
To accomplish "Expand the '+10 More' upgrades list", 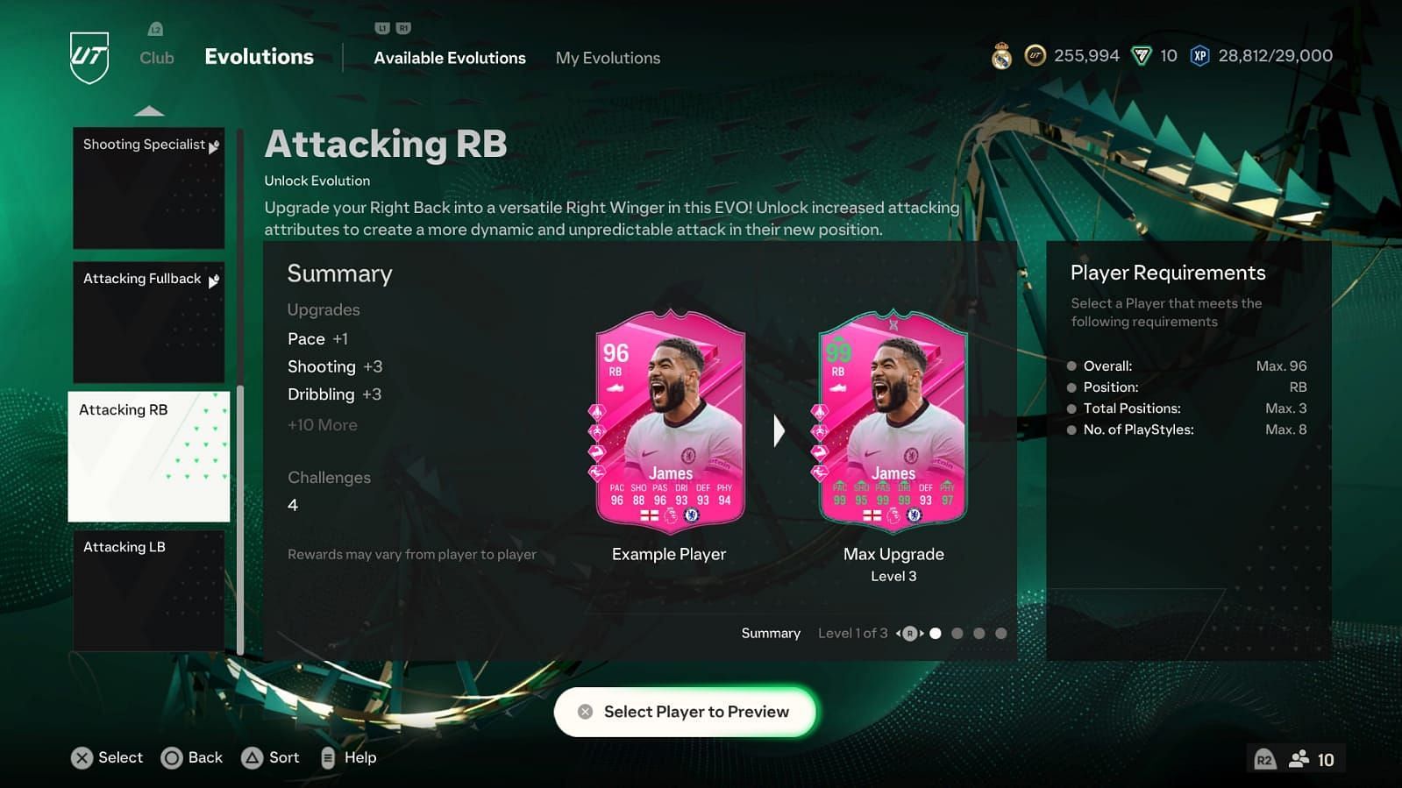I will pyautogui.click(x=323, y=425).
